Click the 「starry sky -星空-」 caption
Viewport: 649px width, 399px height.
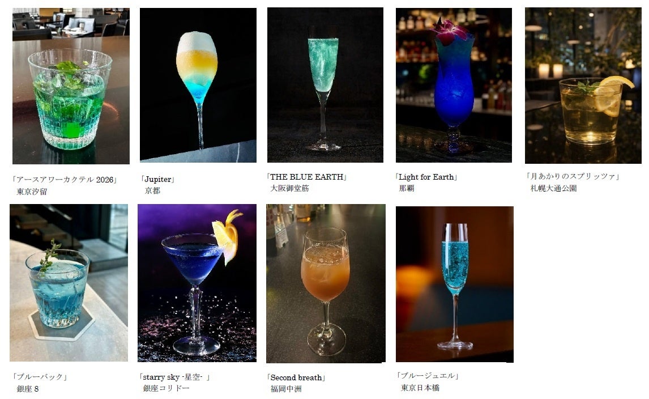click(x=174, y=377)
